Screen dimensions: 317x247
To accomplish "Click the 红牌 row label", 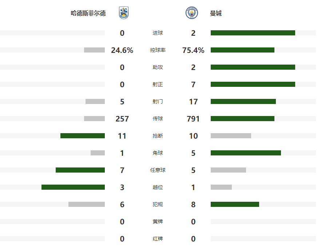I will click(x=158, y=239).
